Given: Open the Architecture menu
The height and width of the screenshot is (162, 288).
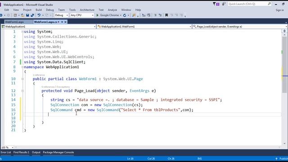Looking at the screenshot, I should (87, 10).
